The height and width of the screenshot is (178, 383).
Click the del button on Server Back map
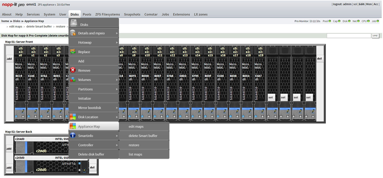[x=92, y=168]
